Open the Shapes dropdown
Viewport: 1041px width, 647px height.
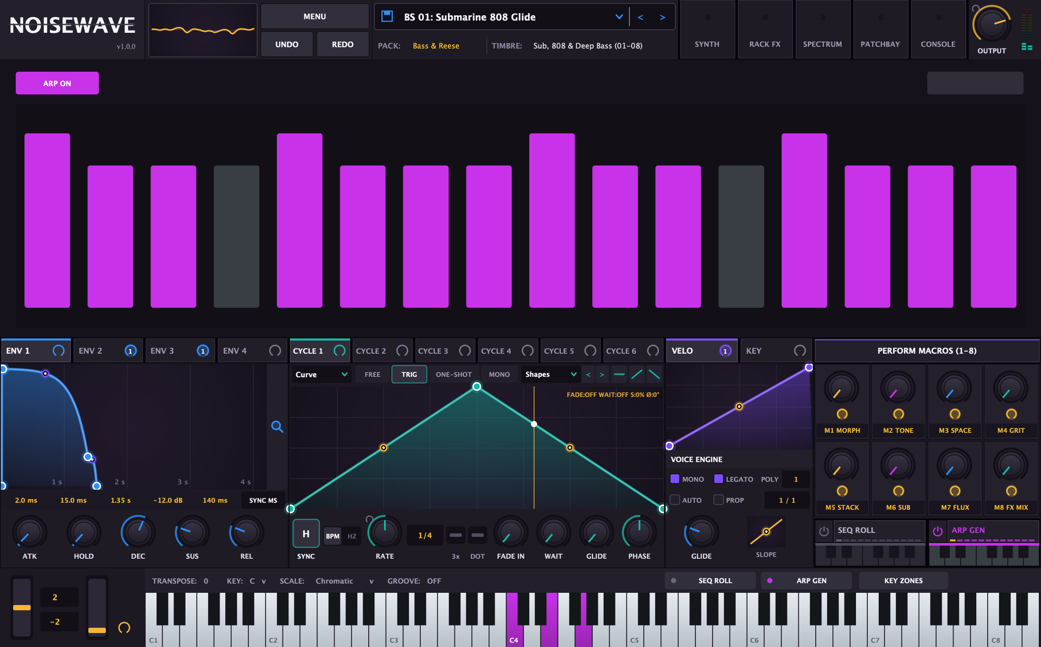point(551,374)
